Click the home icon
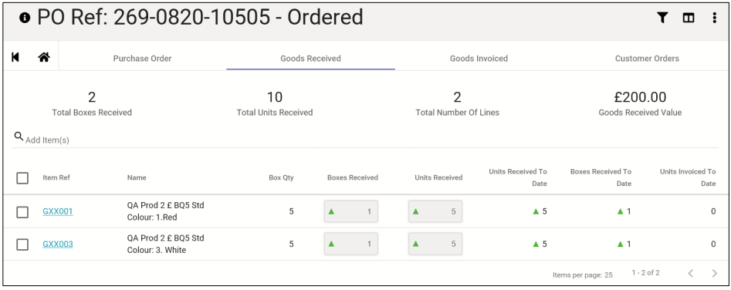The image size is (731, 290). pos(44,57)
